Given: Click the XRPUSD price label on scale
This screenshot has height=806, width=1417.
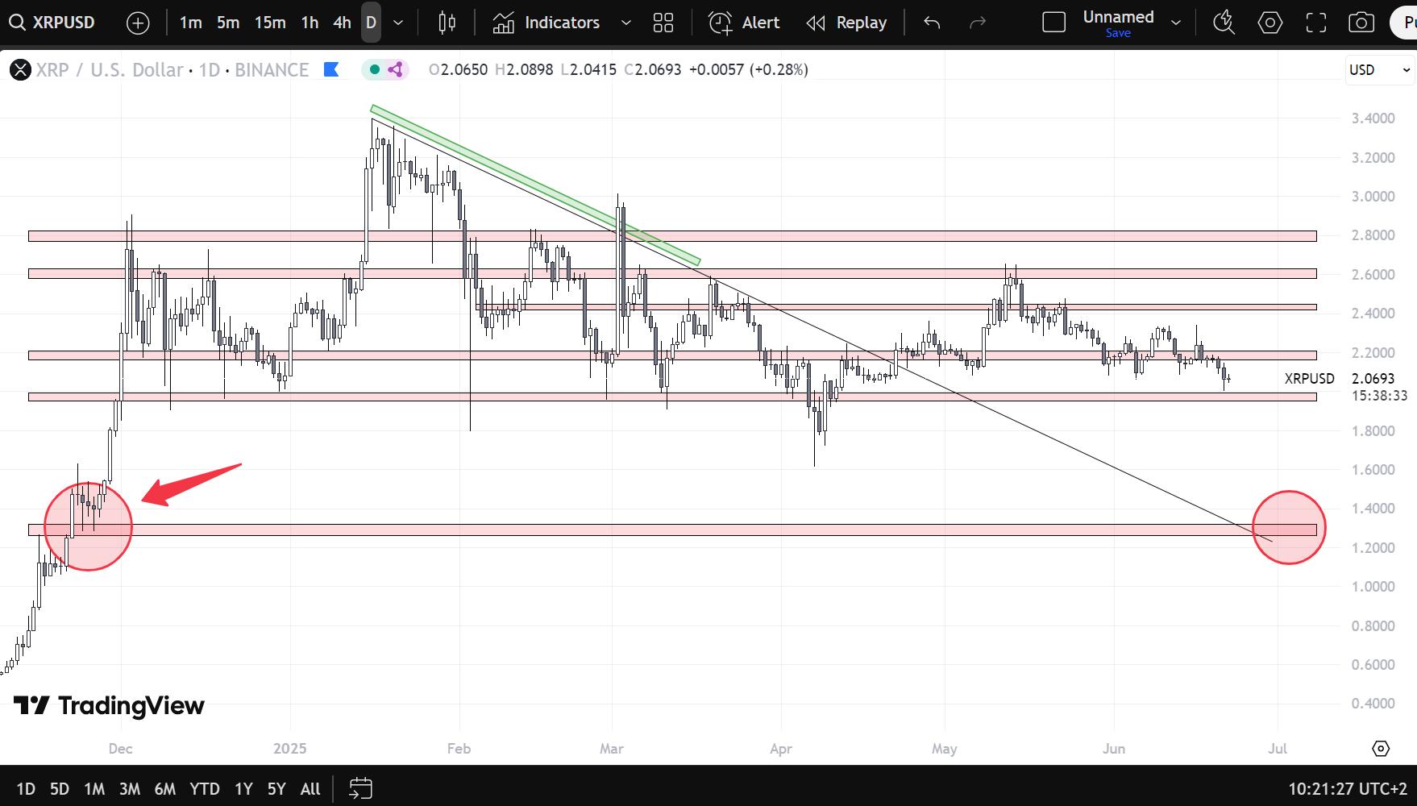Looking at the screenshot, I should tap(1309, 378).
